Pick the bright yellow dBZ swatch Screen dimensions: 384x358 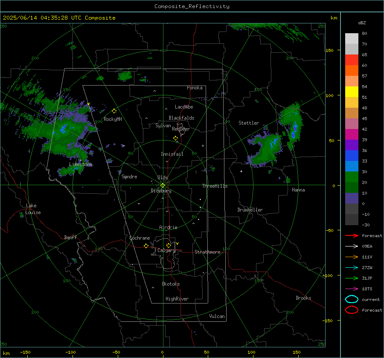[352, 92]
